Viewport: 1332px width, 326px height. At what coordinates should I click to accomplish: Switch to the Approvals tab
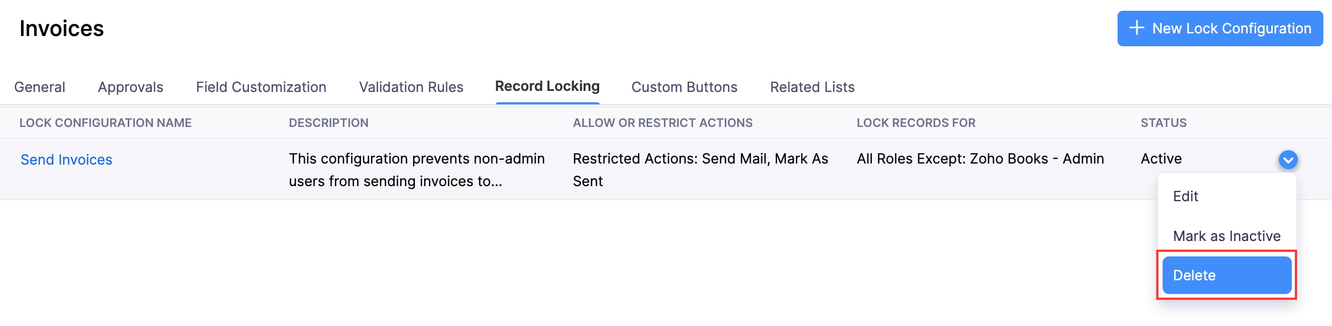coord(130,87)
